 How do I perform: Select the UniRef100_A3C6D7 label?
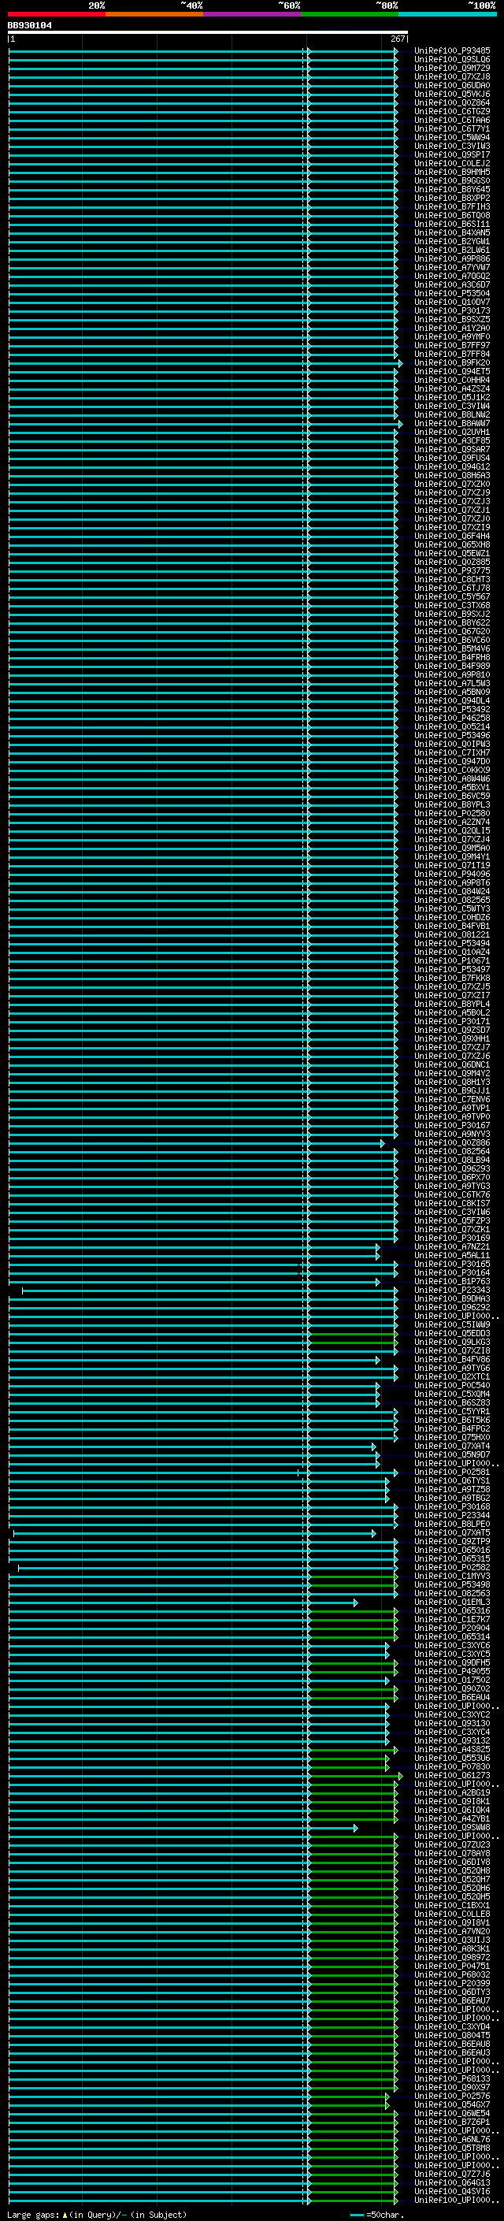(452, 284)
